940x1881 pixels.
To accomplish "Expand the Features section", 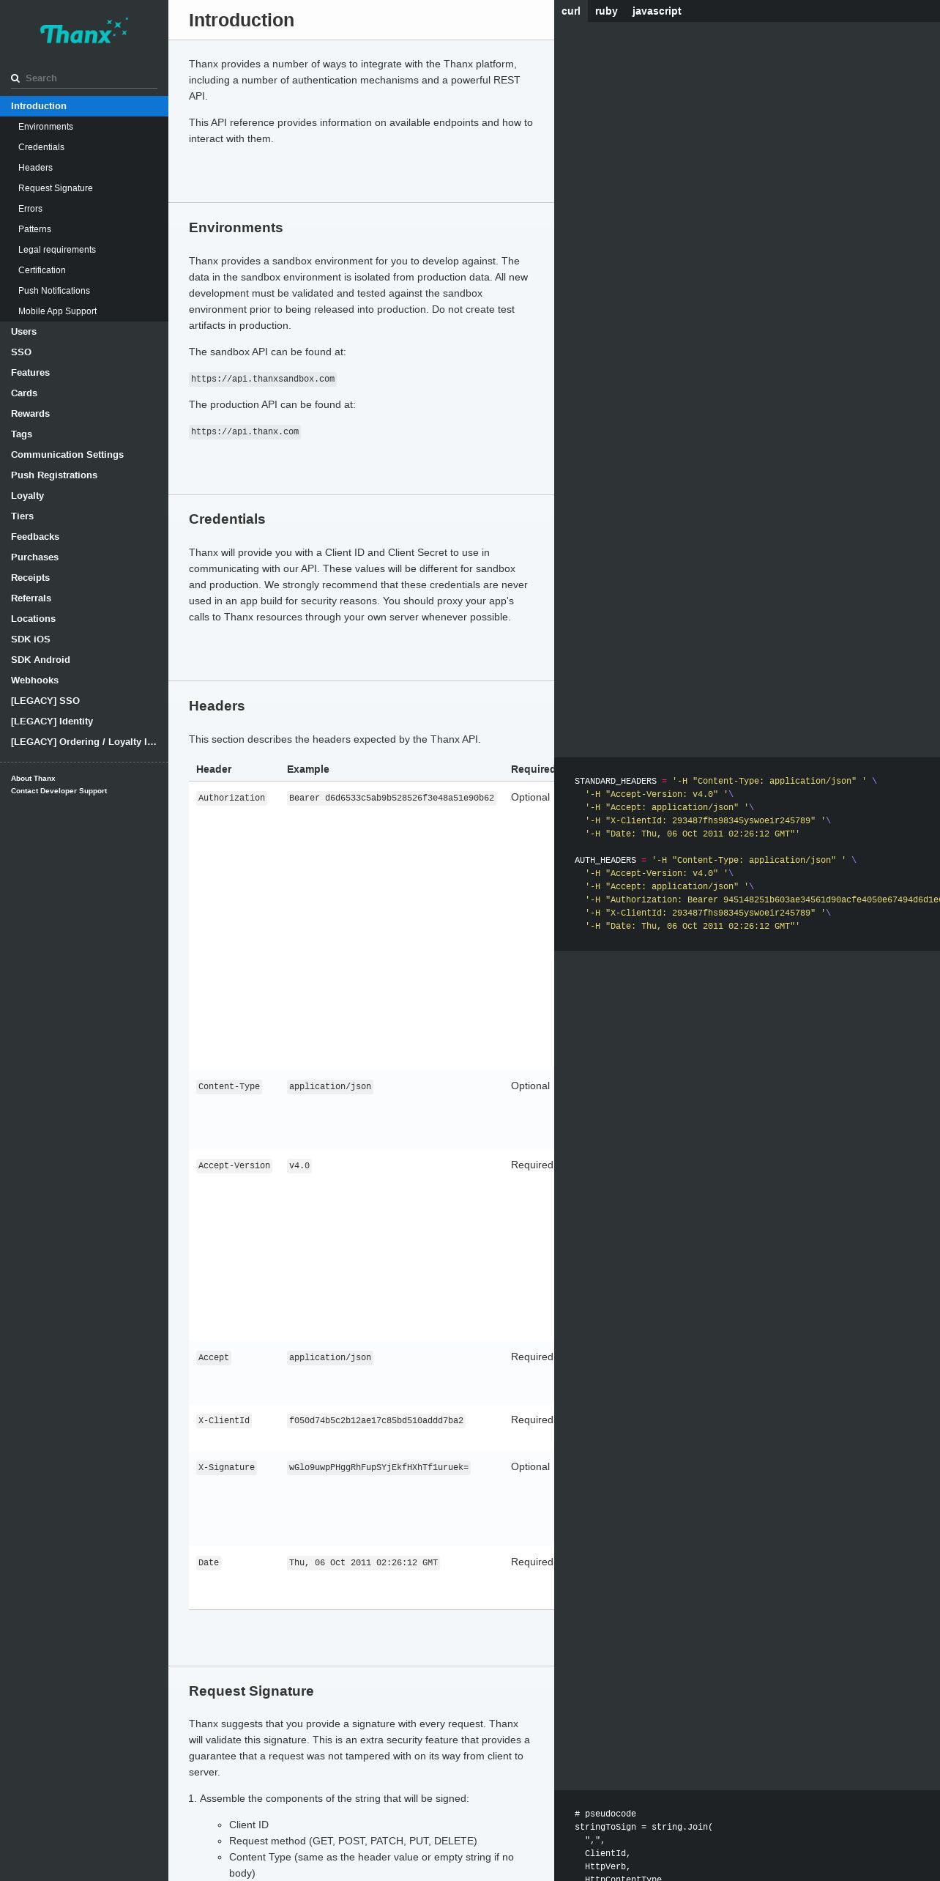I will [84, 373].
